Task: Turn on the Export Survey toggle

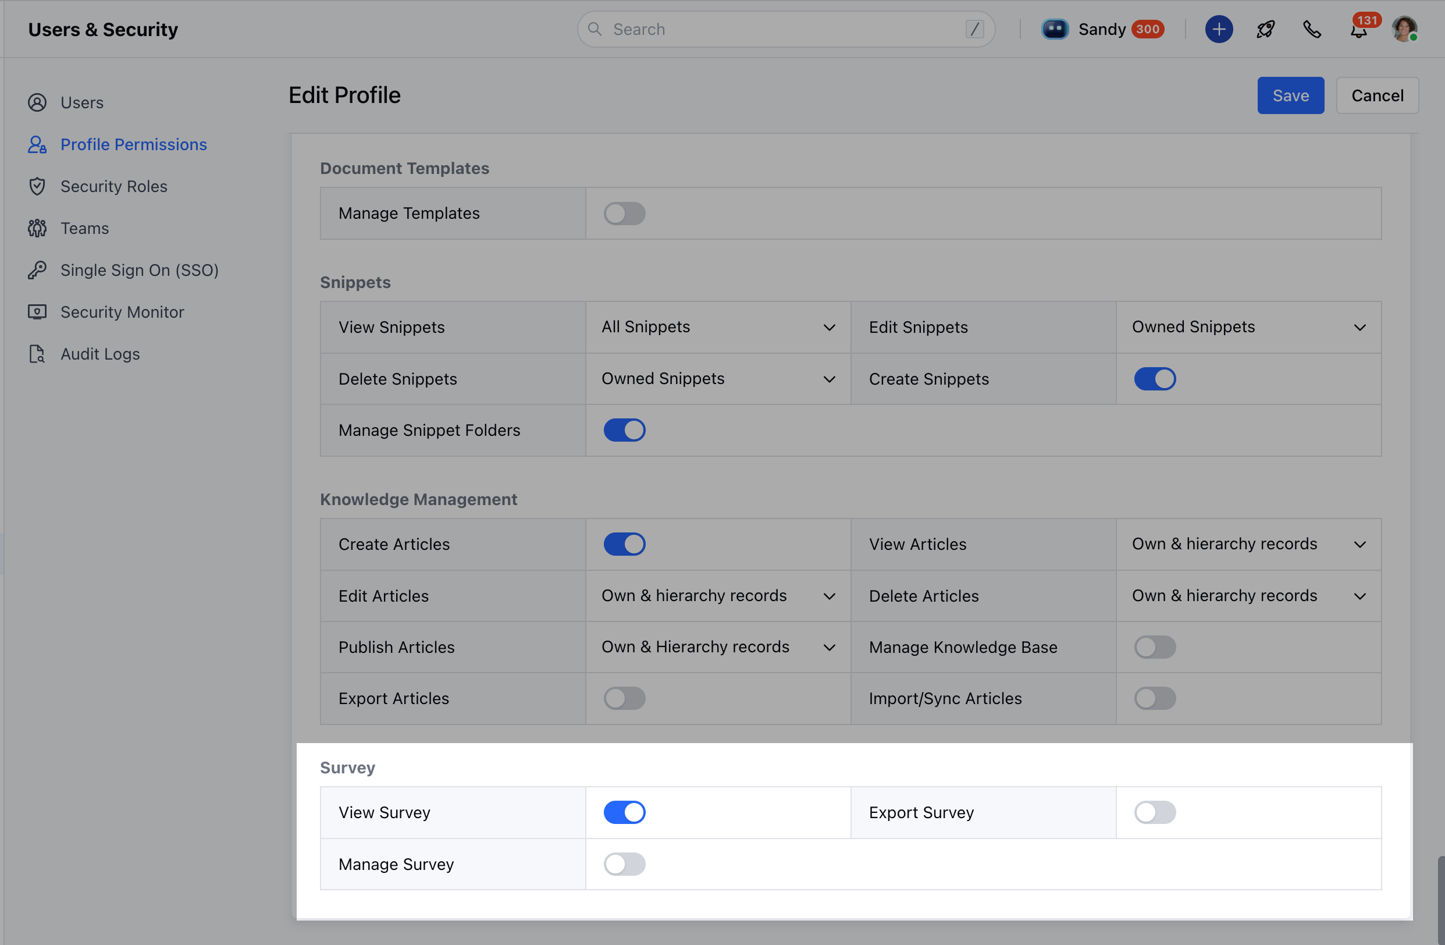Action: tap(1154, 812)
